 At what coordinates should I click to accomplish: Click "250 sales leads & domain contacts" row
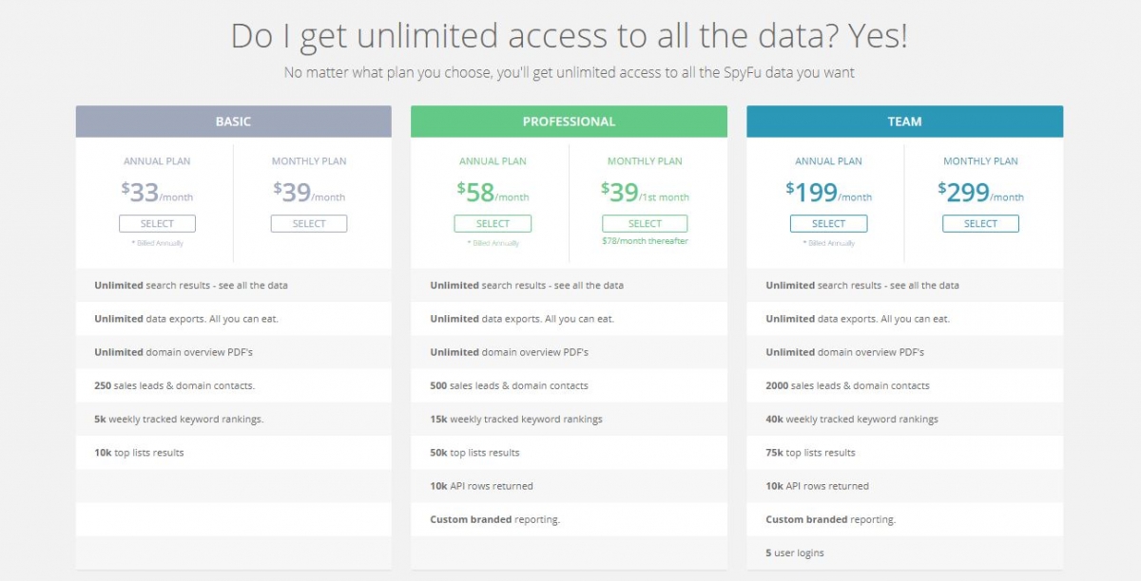pyautogui.click(x=174, y=385)
